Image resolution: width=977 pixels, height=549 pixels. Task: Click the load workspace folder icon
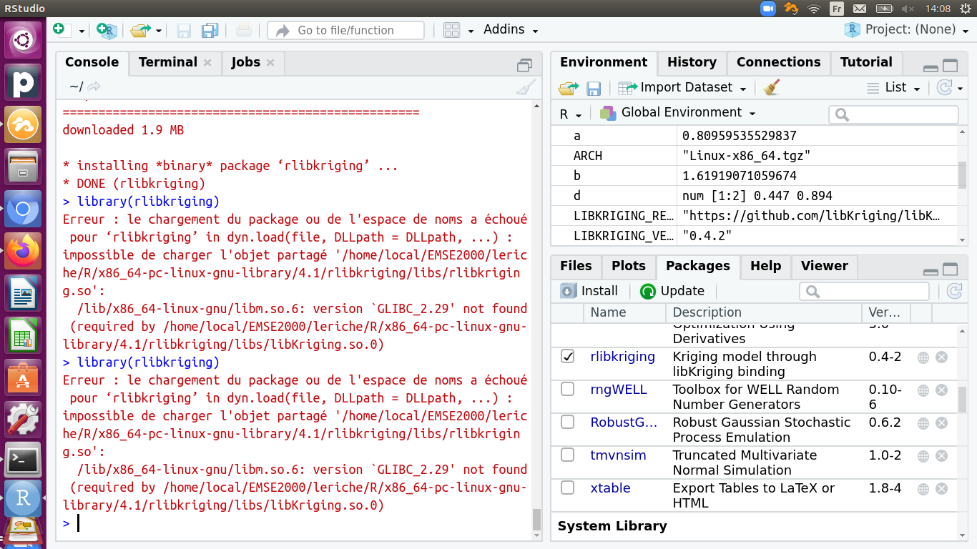point(569,88)
